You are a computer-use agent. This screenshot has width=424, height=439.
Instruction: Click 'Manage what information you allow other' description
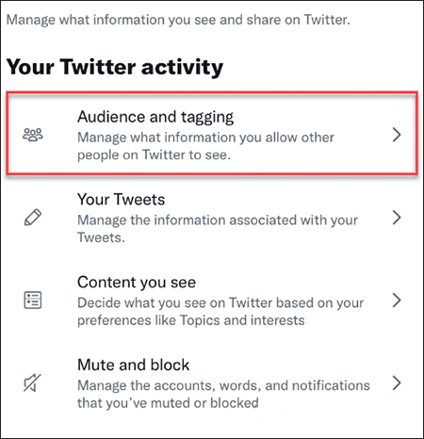coord(205,138)
